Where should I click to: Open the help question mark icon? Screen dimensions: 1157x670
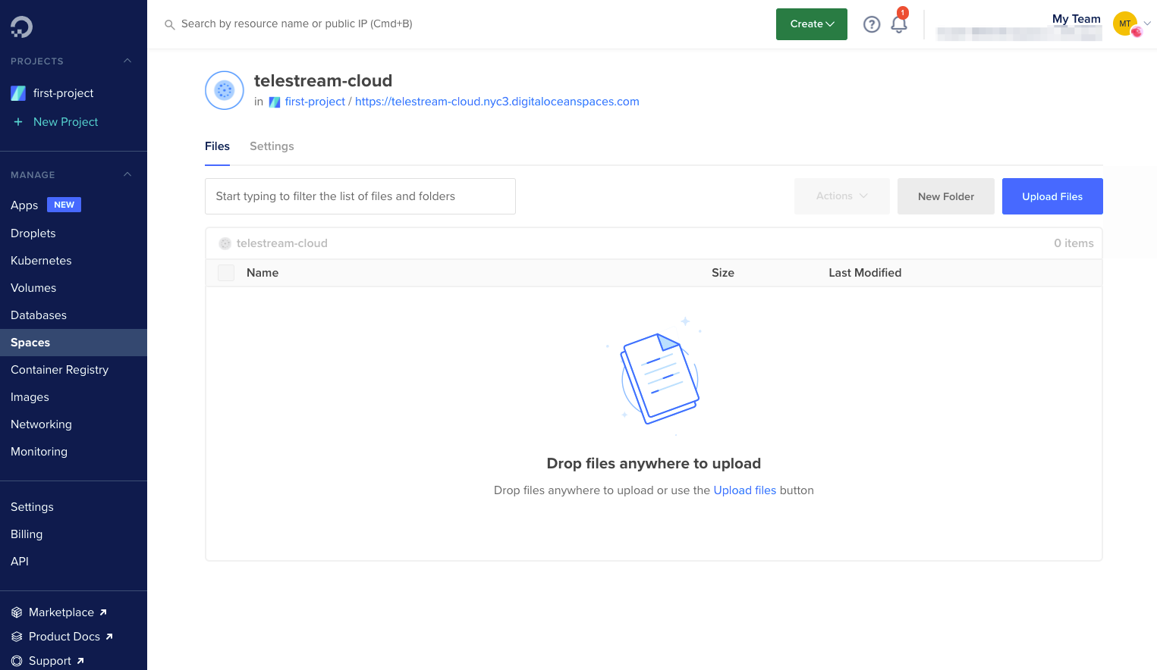point(872,24)
